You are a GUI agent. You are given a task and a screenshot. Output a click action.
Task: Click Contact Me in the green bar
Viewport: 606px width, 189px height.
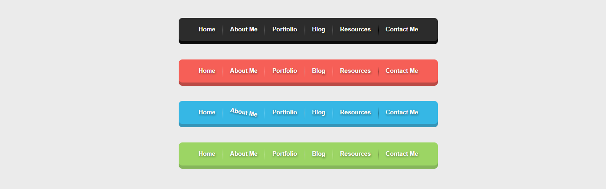click(x=402, y=154)
